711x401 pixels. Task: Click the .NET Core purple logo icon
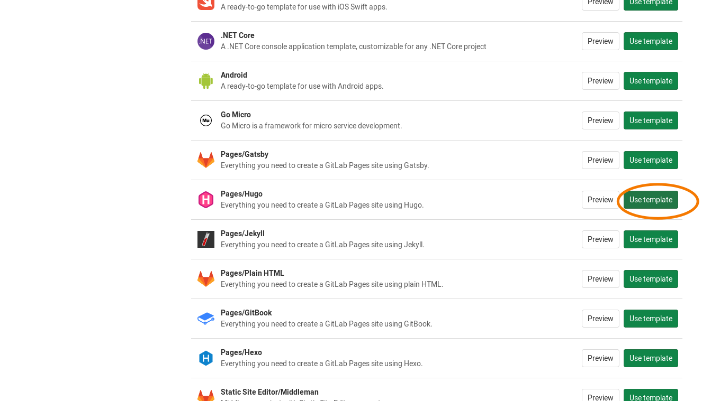click(x=206, y=41)
